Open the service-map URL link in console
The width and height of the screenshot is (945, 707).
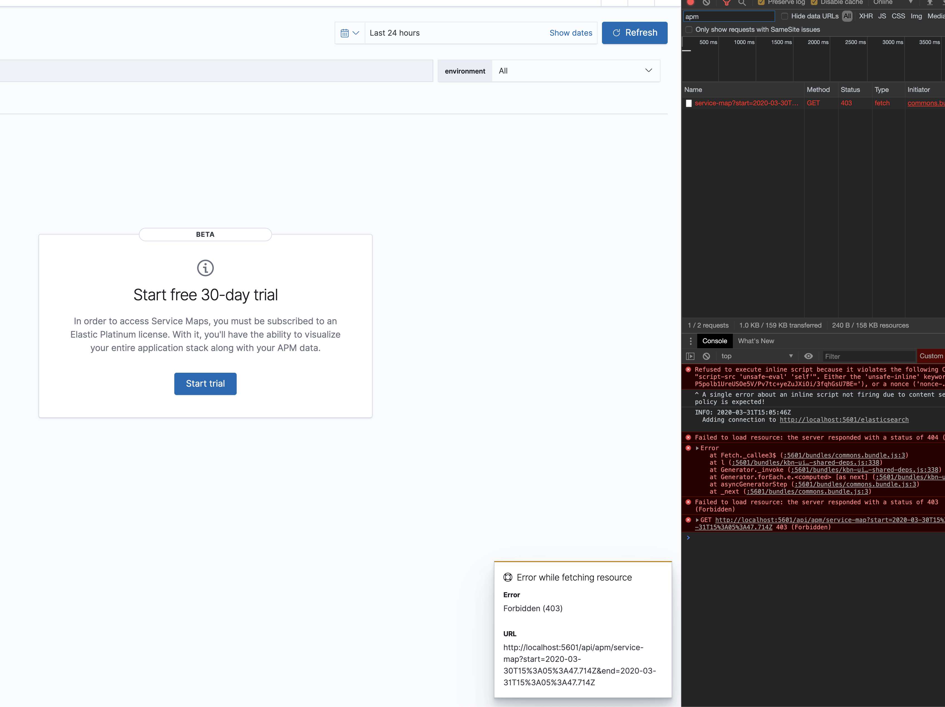[x=830, y=520]
